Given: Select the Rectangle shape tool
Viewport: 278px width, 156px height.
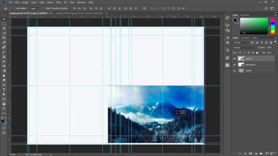Looking at the screenshot, I should click(4, 99).
